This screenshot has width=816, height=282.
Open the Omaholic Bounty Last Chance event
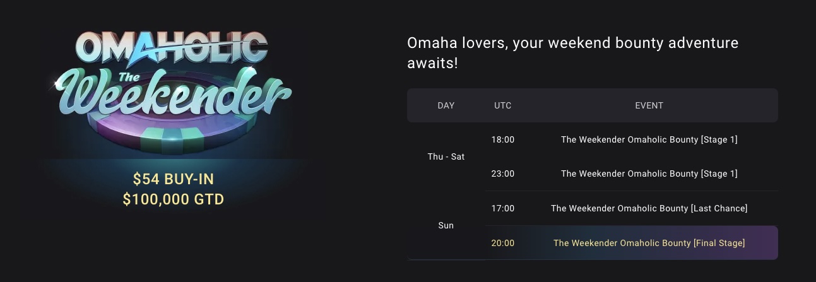click(649, 208)
